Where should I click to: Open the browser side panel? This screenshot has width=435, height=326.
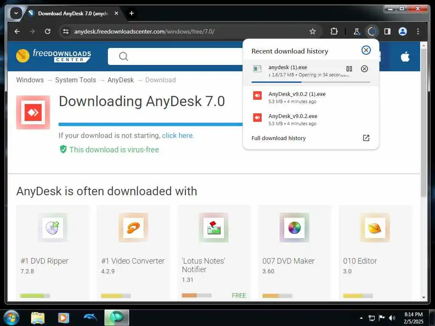click(x=387, y=31)
